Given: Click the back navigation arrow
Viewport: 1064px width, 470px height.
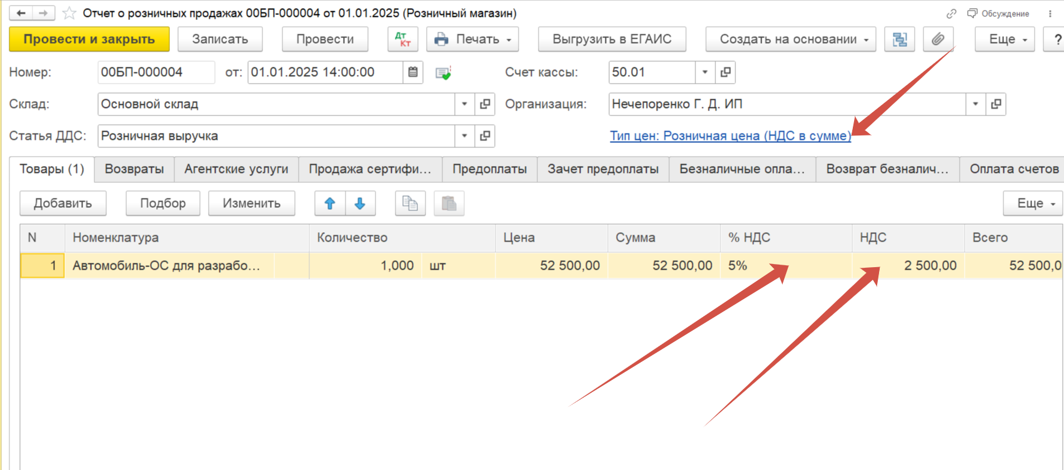Looking at the screenshot, I should [x=21, y=13].
